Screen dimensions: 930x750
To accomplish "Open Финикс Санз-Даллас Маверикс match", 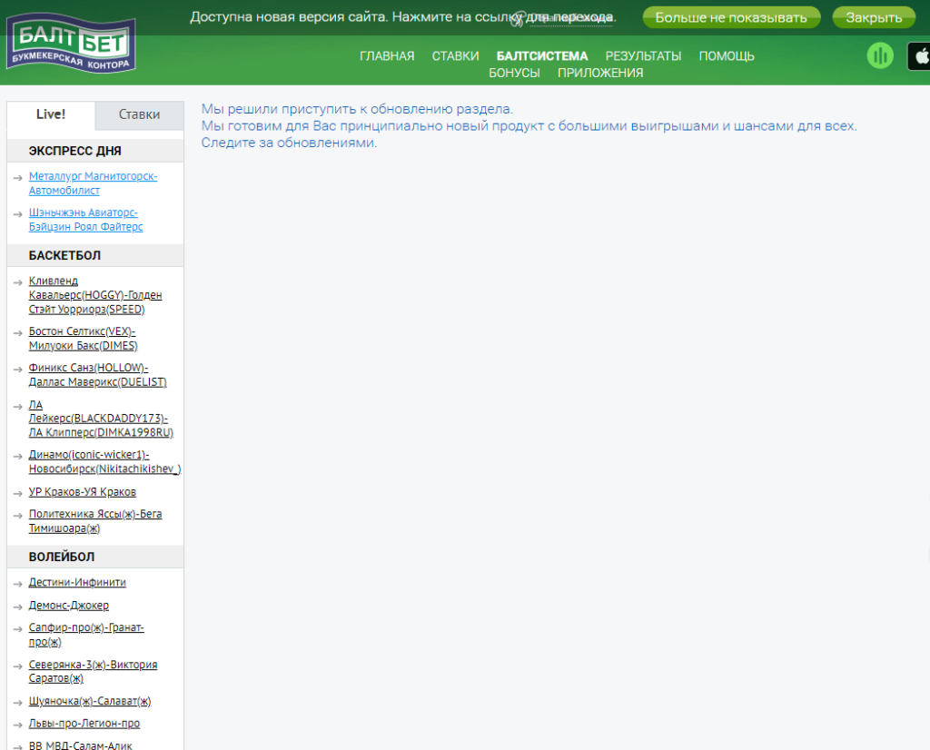I will 98,375.
